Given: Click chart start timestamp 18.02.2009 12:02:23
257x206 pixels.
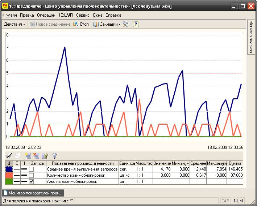Looking at the screenshot, I should pyautogui.click(x=23, y=147).
